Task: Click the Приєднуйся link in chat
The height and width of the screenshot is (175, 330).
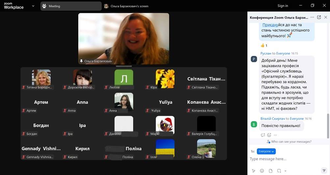Action: (270, 25)
